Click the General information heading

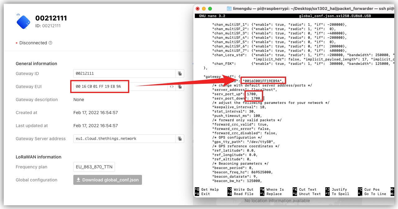36,64
